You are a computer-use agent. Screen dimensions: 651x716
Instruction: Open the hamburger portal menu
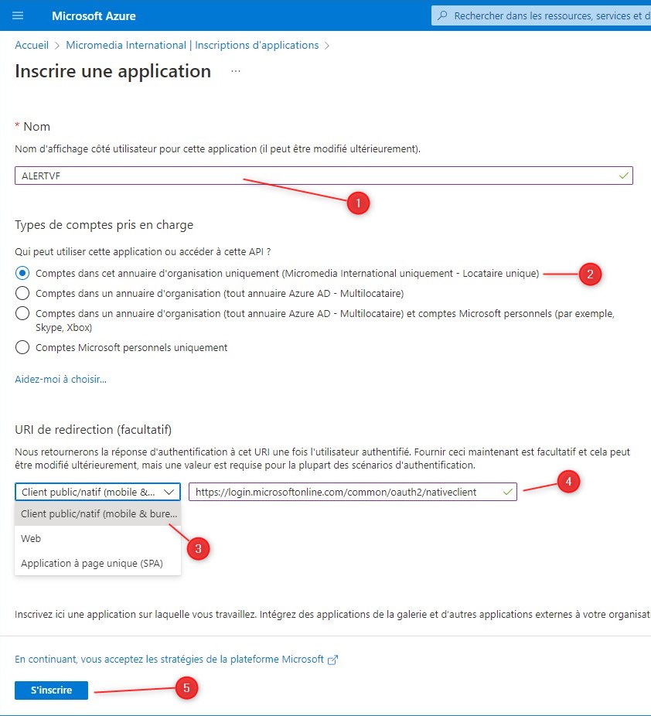click(x=19, y=15)
